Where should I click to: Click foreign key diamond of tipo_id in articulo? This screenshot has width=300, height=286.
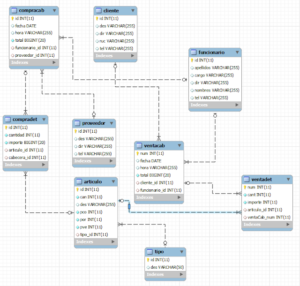coord(78,234)
